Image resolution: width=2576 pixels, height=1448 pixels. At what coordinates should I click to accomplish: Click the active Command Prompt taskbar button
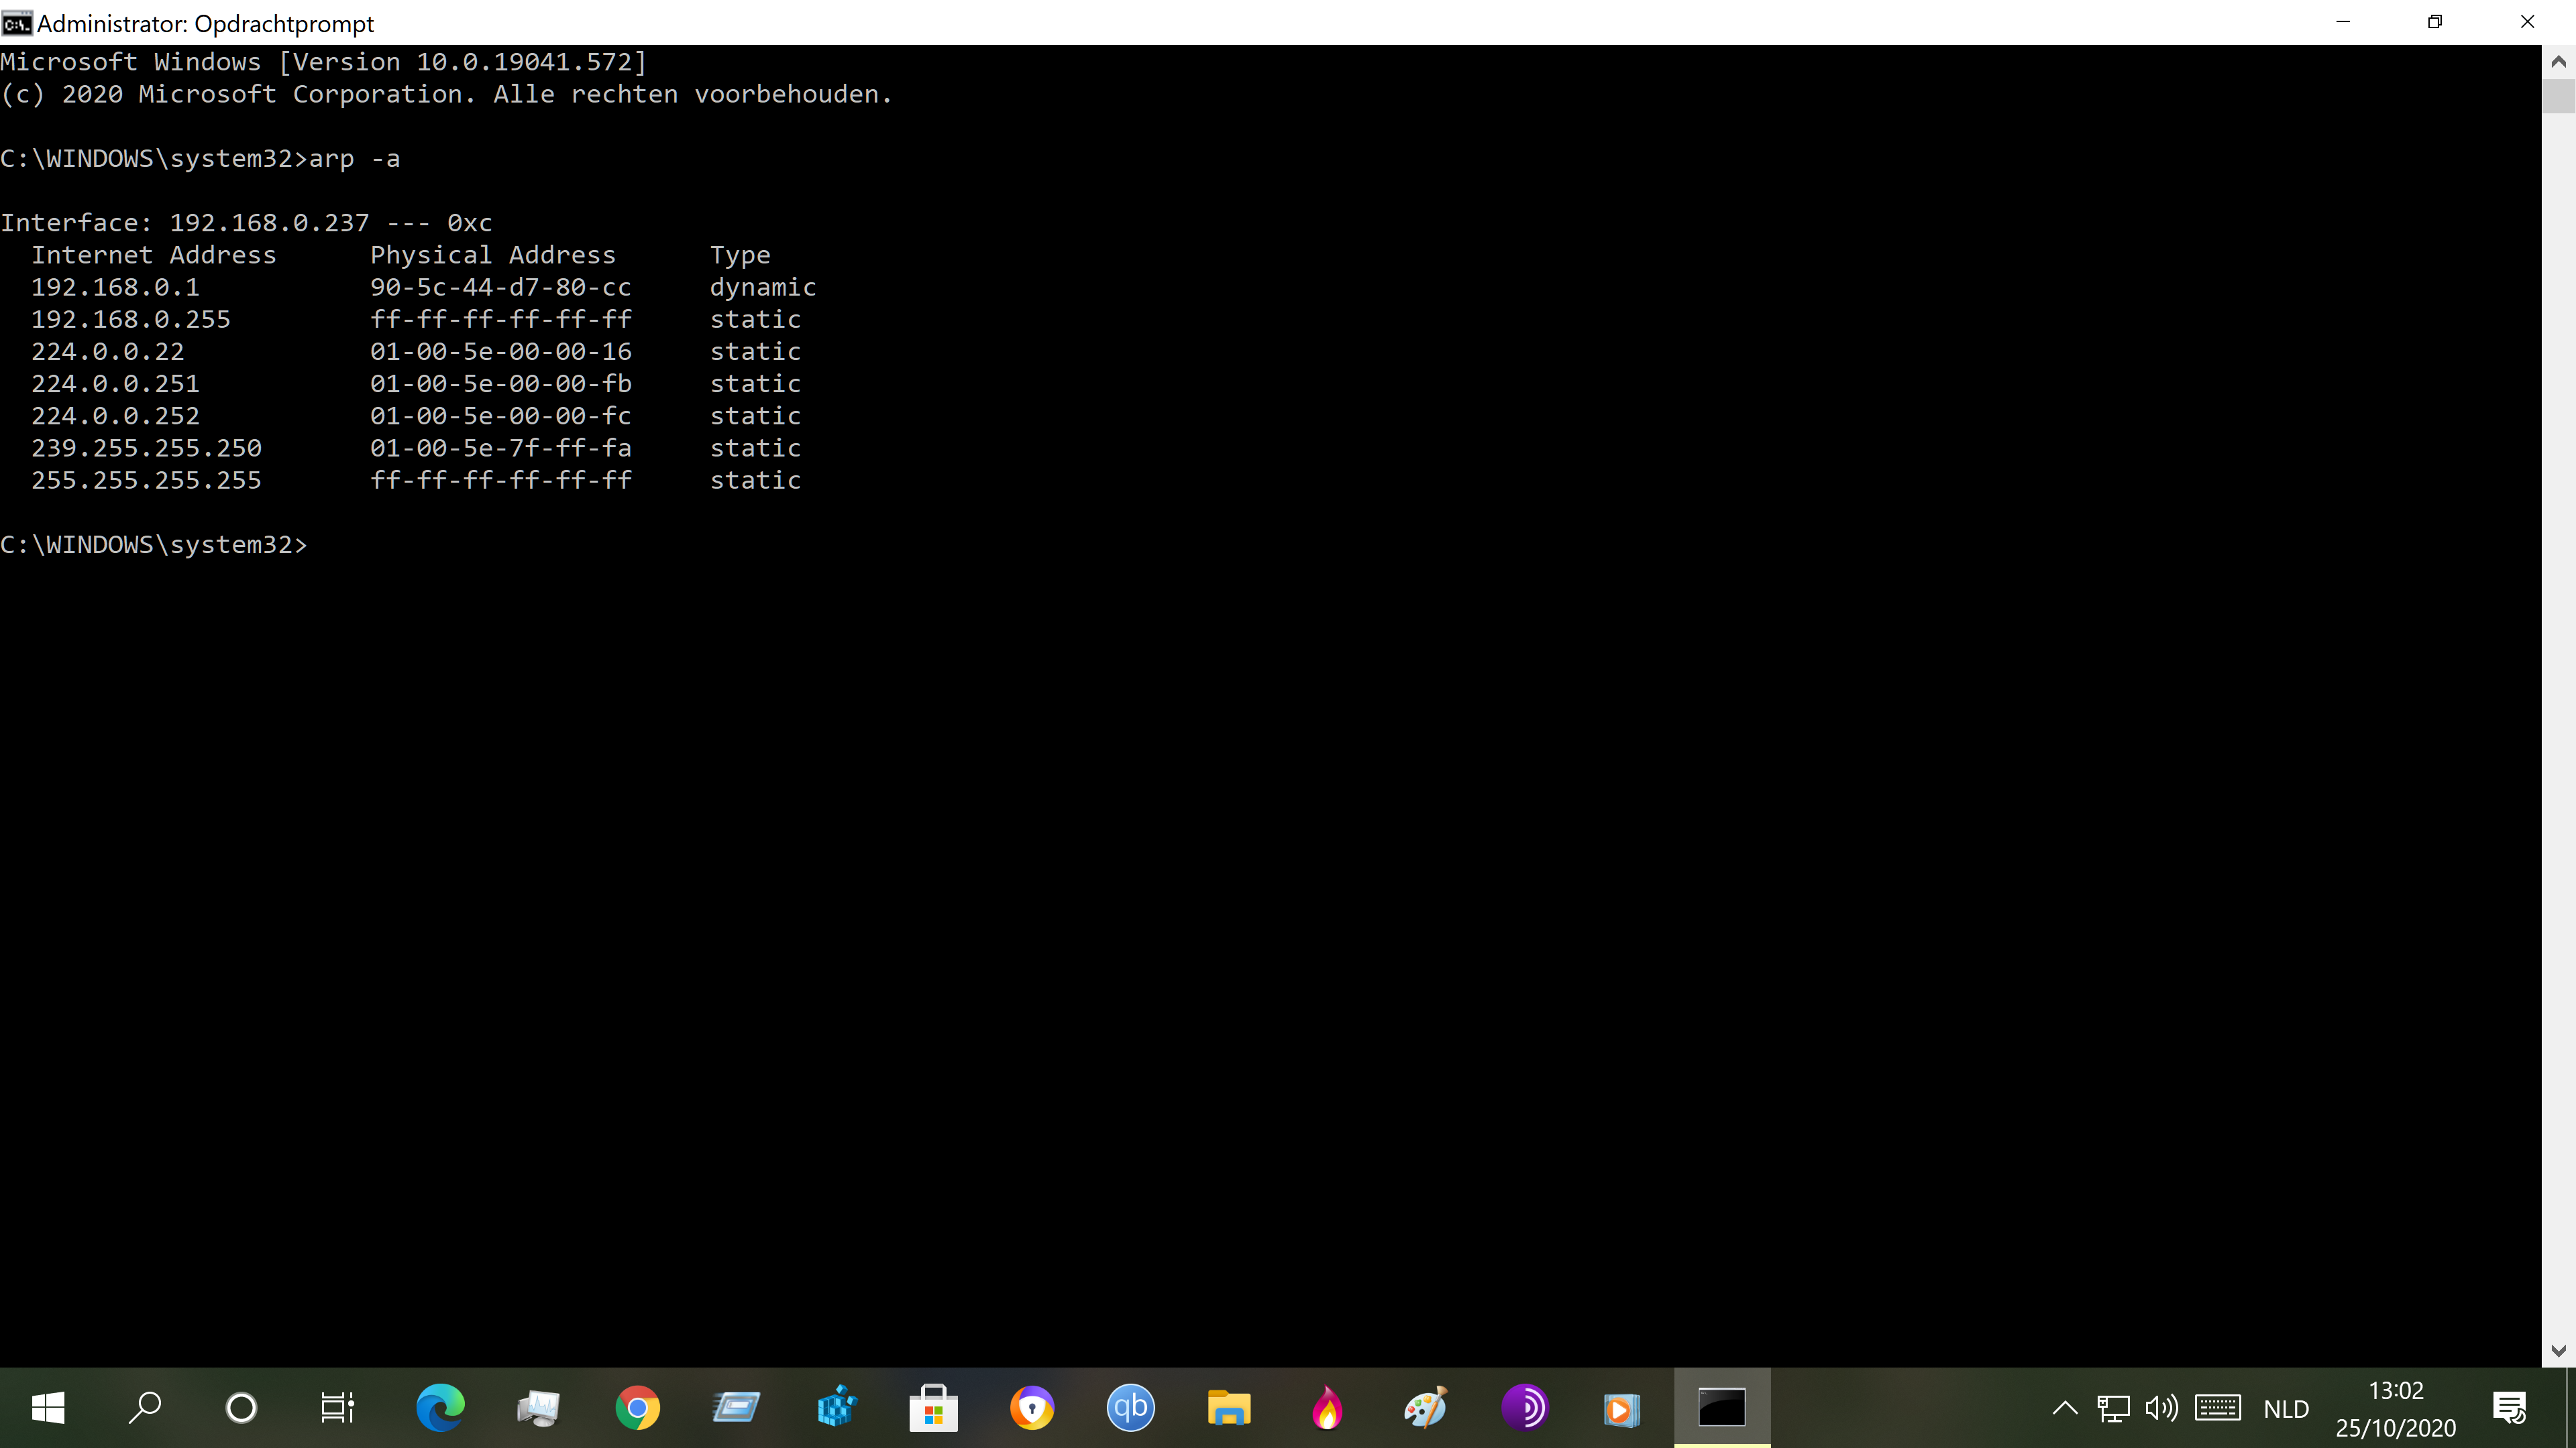point(1722,1408)
